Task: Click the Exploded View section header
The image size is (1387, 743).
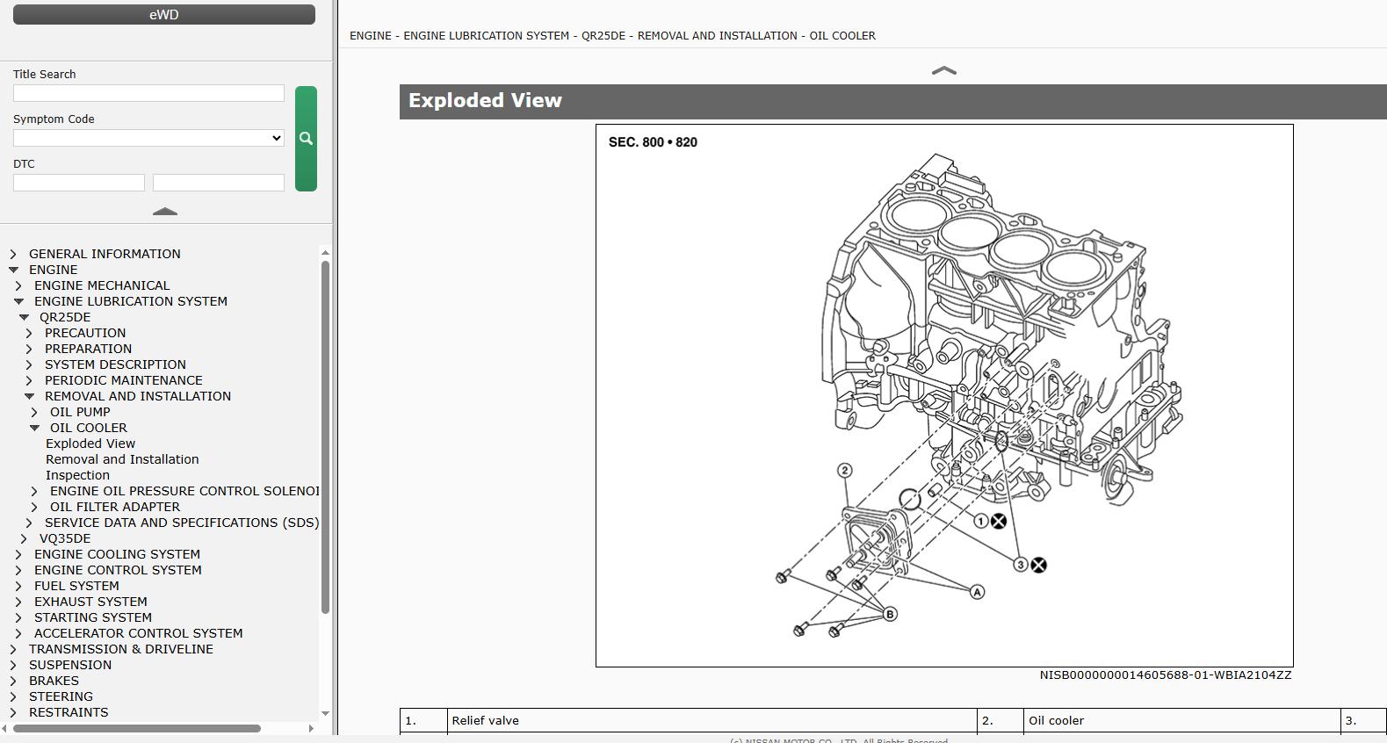Action: (x=892, y=101)
